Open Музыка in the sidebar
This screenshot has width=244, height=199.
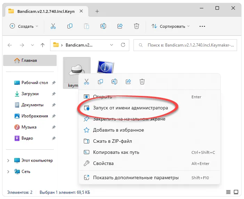point(25,127)
